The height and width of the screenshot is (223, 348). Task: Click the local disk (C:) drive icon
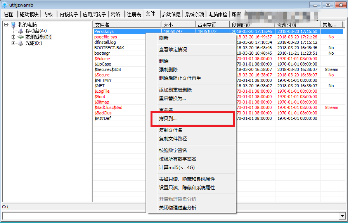[21, 37]
